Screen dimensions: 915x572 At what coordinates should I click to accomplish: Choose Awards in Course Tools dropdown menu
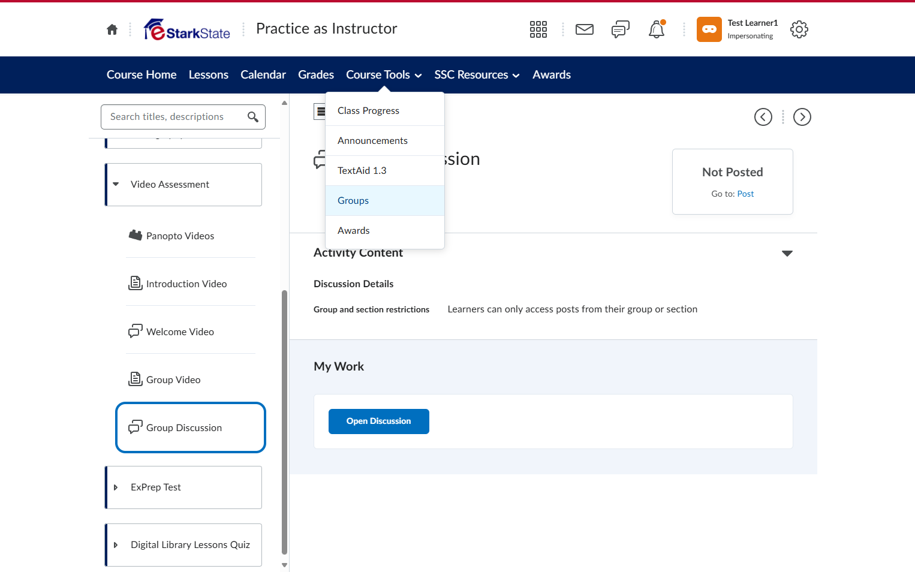pos(385,231)
